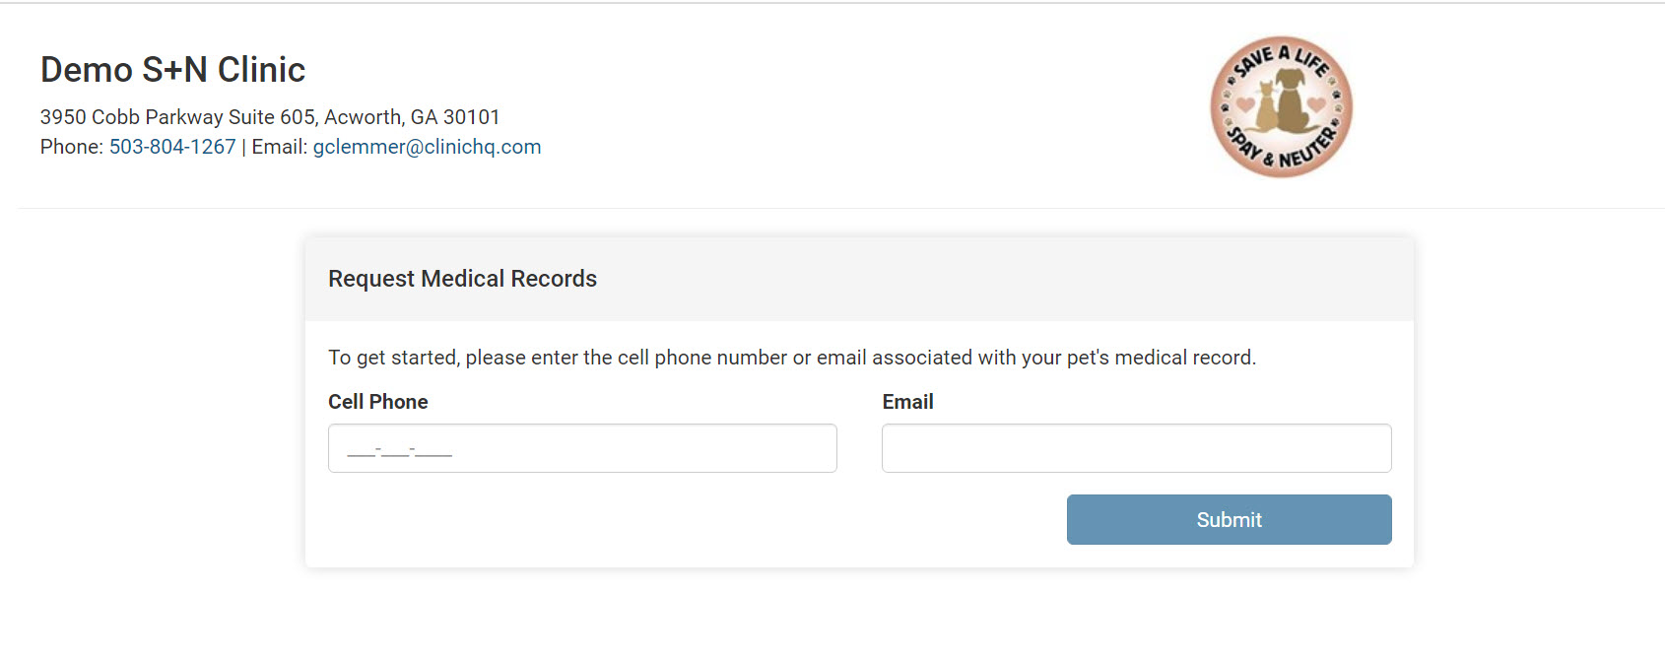The height and width of the screenshot is (657, 1665).
Task: Click the Save a Life clinic logo
Action: tap(1281, 106)
